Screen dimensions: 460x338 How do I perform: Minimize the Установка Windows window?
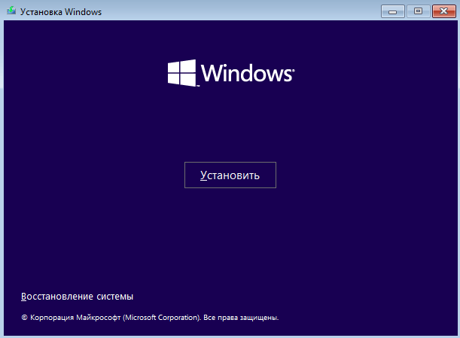point(393,12)
